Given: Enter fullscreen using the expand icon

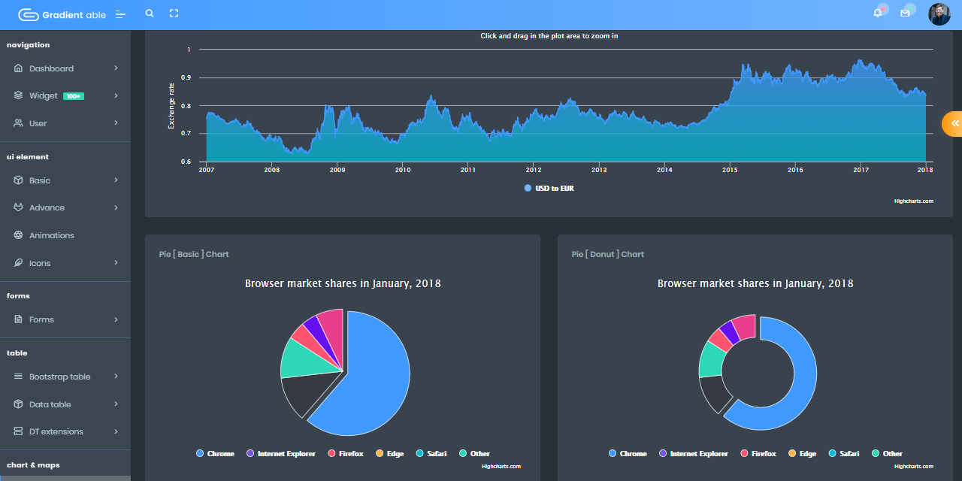Looking at the screenshot, I should [174, 13].
